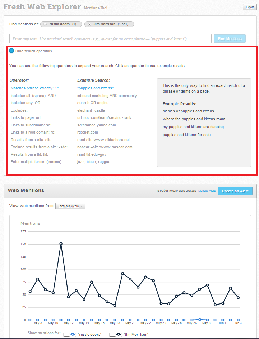Click example sd:finance.yahoo.com

(96, 125)
